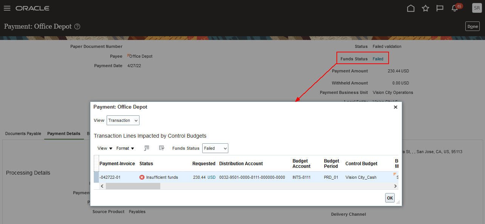Screen dimensions: 485x224
Task: Click the Failed funds status link
Action: click(x=378, y=59)
